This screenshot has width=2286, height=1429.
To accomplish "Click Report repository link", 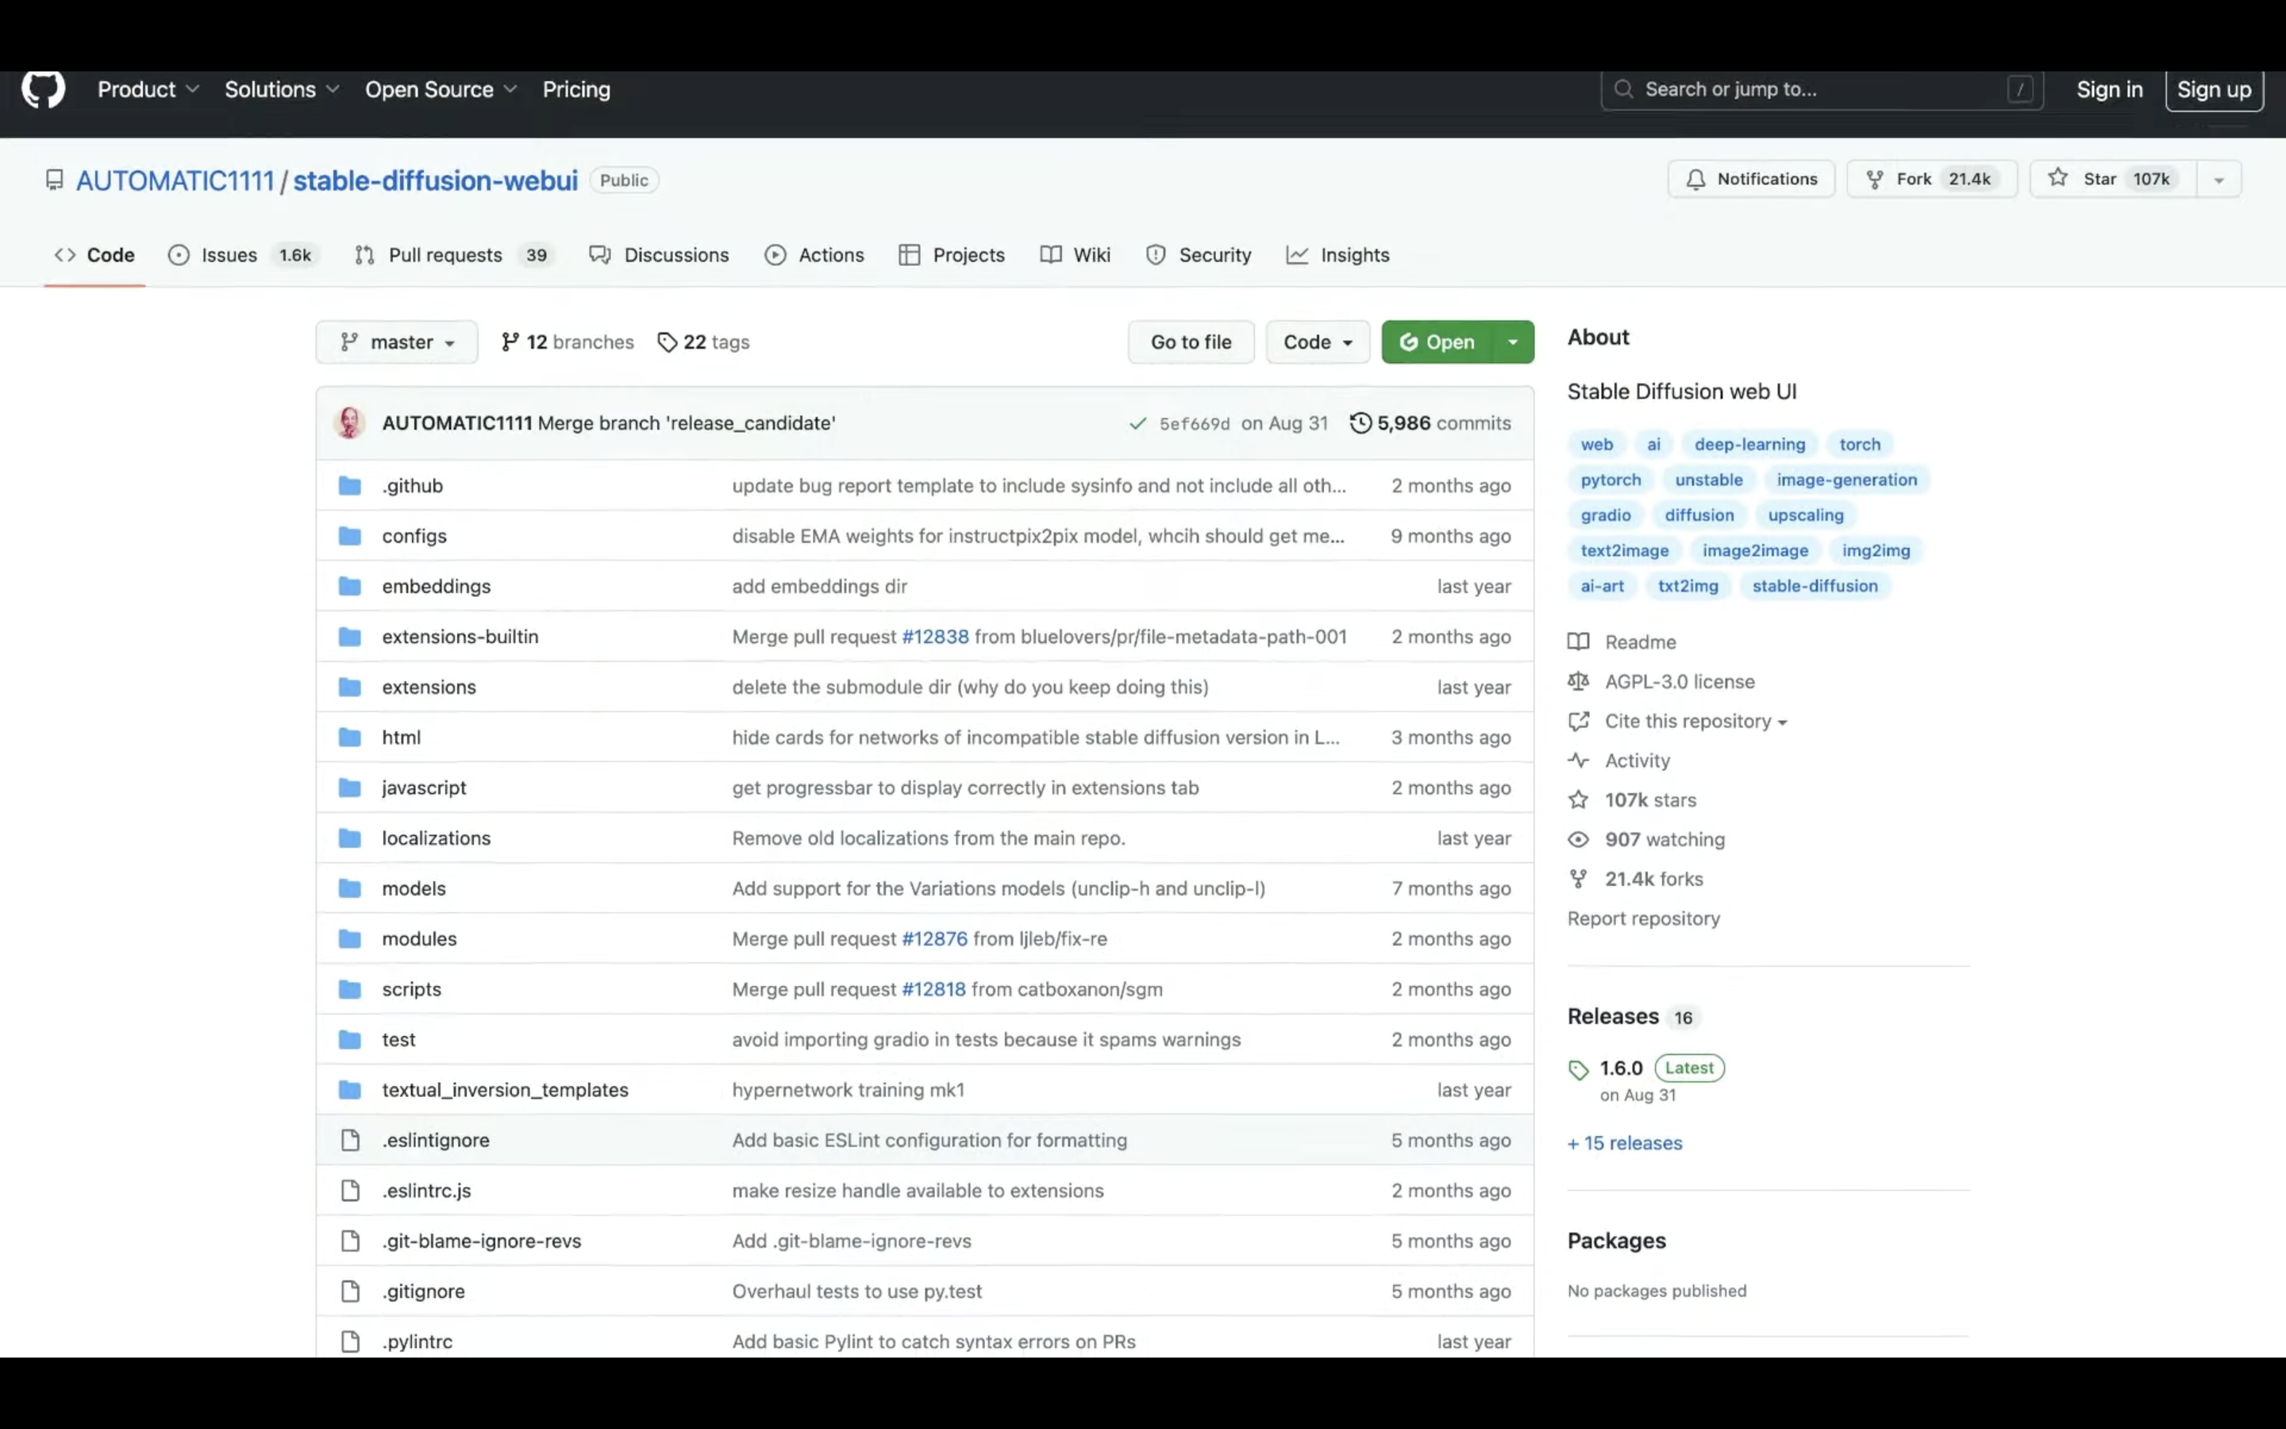I will 1644,918.
